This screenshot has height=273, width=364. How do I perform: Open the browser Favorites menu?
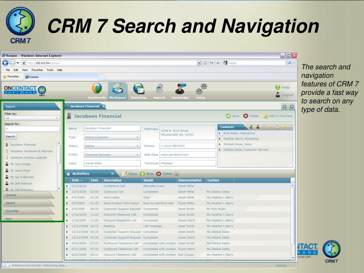tap(37, 70)
